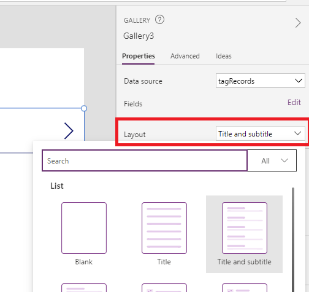
Task: Open the All filter dropdown beside Search
Action: [272, 160]
